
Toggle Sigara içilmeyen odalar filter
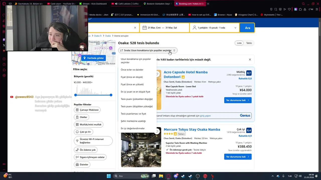90,157
